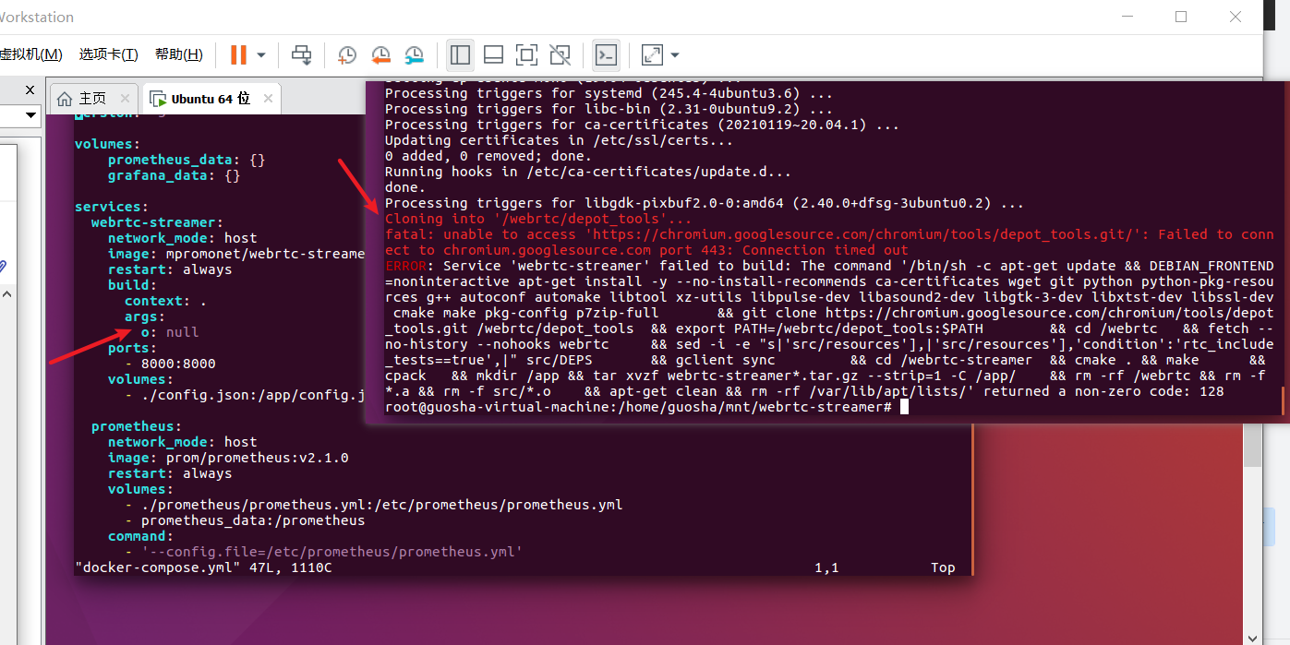Open the Snapshot Manager
The height and width of the screenshot is (645, 1290).
click(x=414, y=54)
